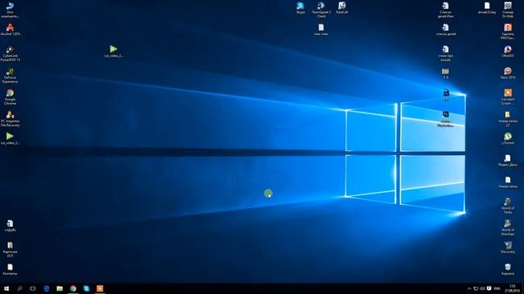This screenshot has height=294, width=524.
Task: Select the Удалить PROTae... icon
Action: 508,32
